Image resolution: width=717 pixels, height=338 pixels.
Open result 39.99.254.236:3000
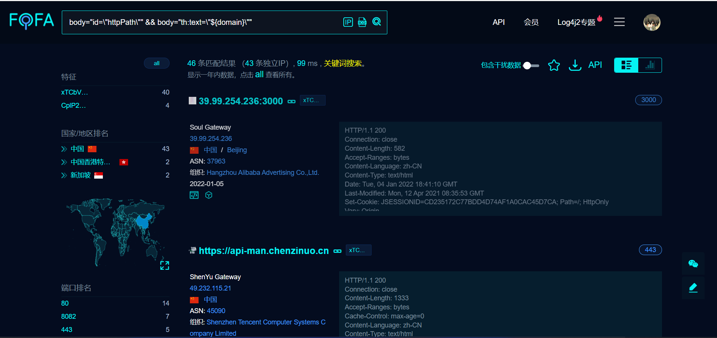click(241, 101)
